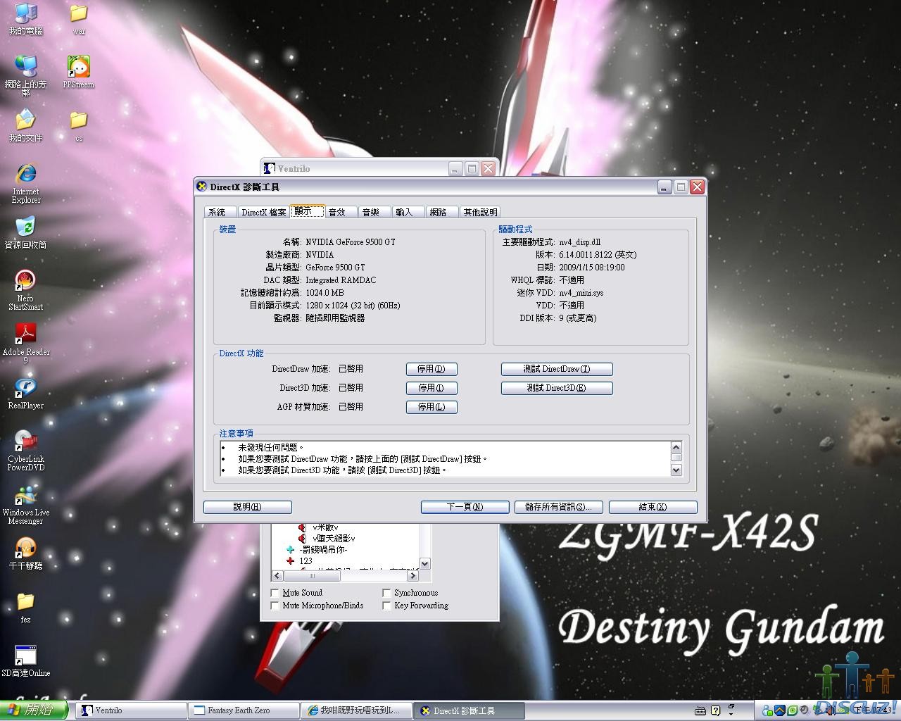Open the fez folder on the desktop
Viewport: 901px width, 721px height.
[x=26, y=608]
